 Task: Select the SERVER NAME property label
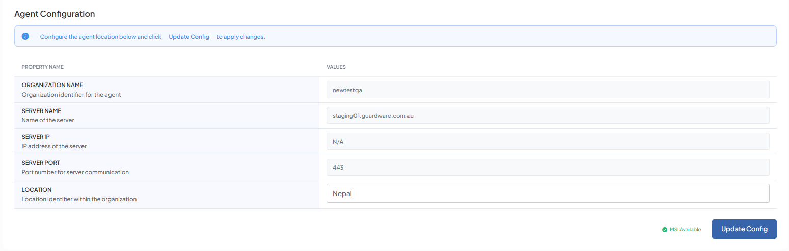(x=41, y=111)
